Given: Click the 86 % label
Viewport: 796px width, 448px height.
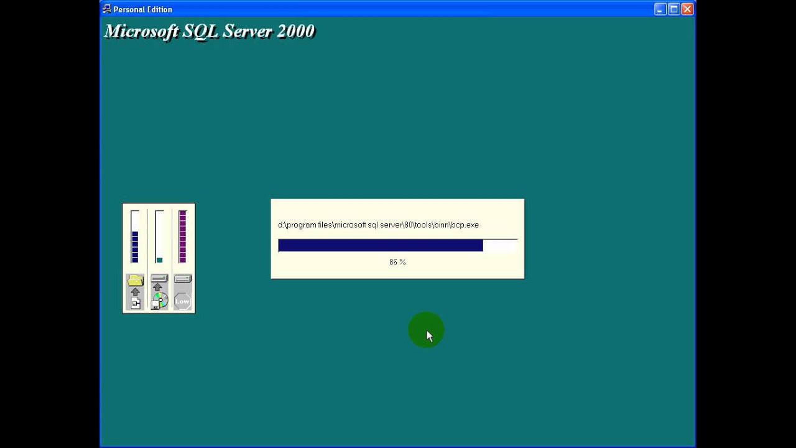Looking at the screenshot, I should pos(397,262).
